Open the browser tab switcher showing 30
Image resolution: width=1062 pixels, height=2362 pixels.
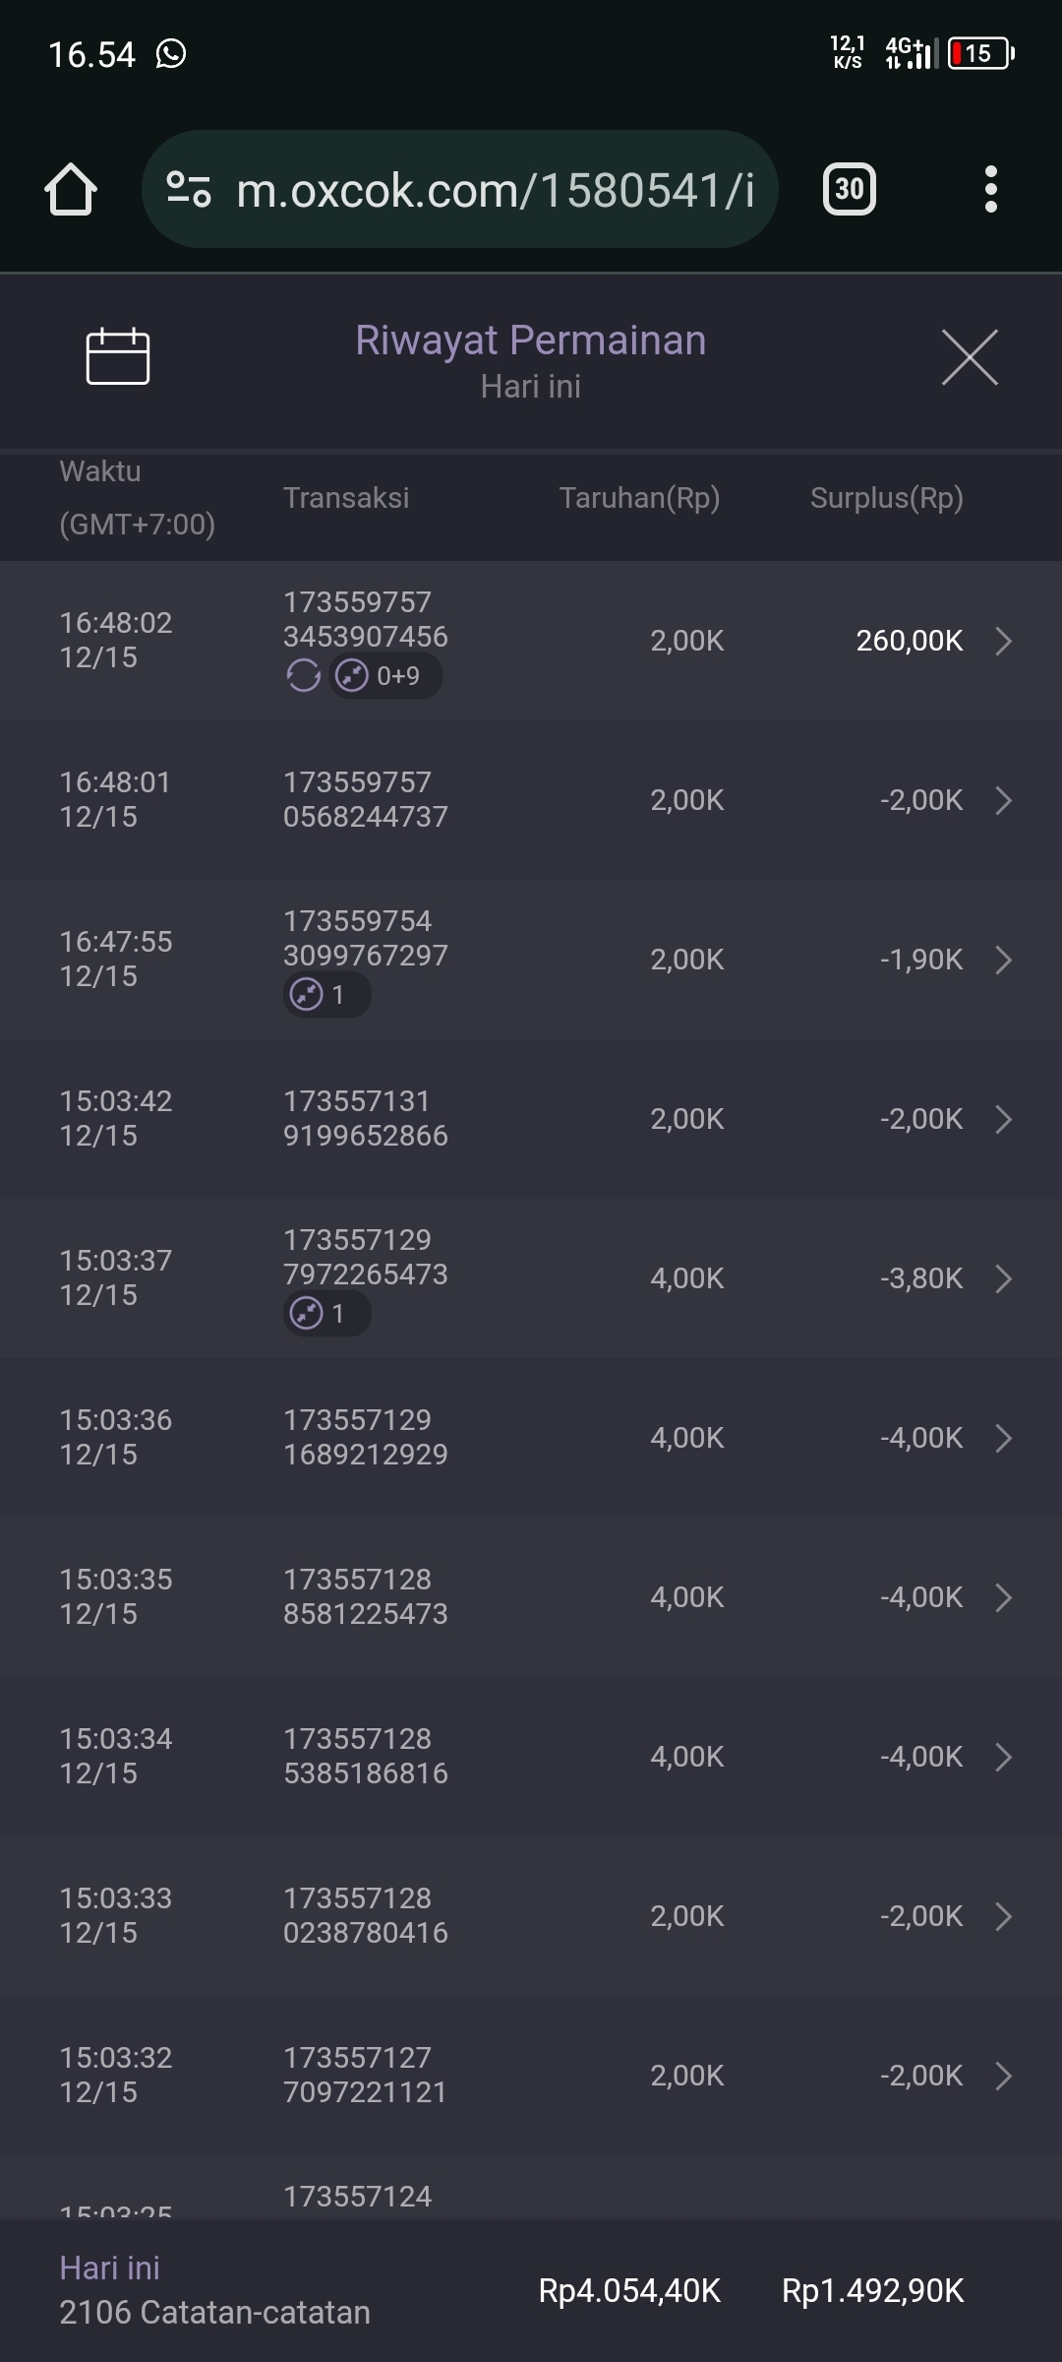(849, 189)
